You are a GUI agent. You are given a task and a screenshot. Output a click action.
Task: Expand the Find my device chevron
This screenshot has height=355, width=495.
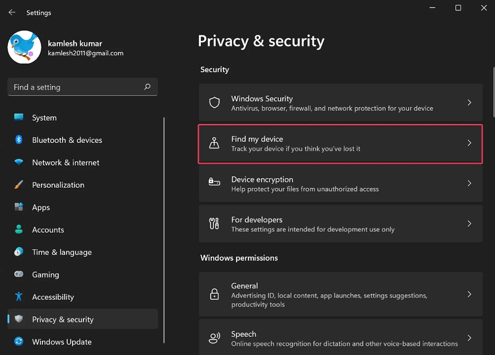469,143
